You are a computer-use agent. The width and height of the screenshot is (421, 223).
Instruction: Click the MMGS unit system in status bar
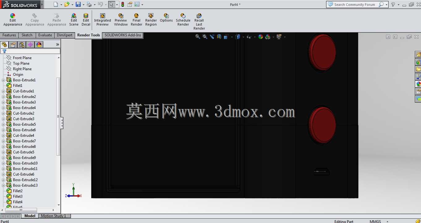coord(375,221)
